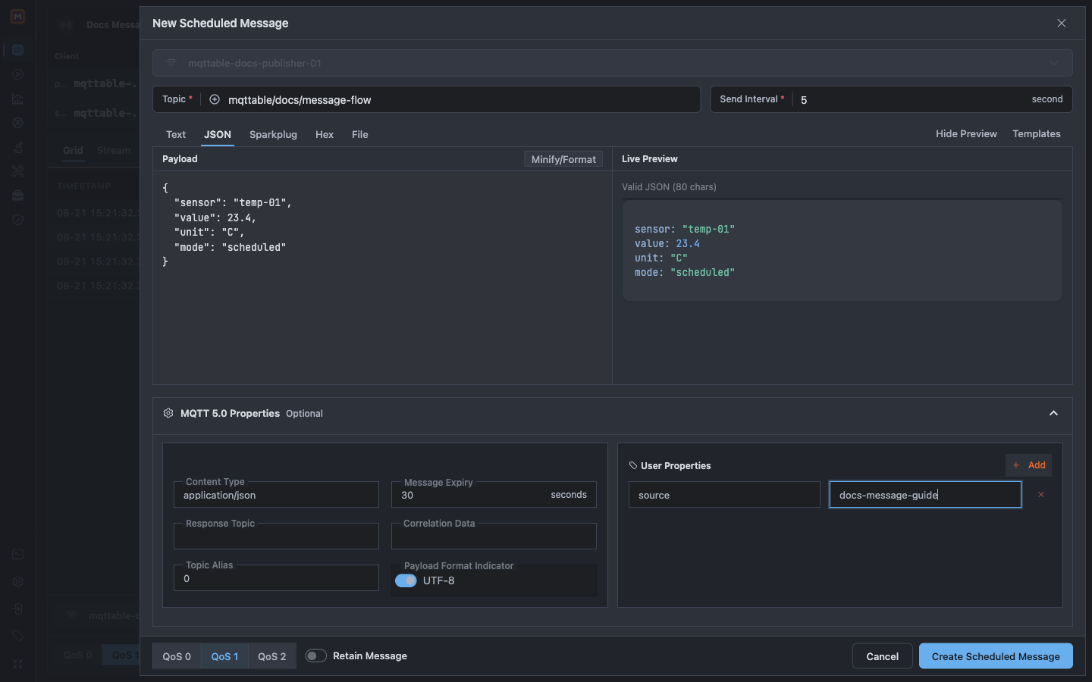
Task: Select the Grid tab in the background window
Action: tap(73, 150)
